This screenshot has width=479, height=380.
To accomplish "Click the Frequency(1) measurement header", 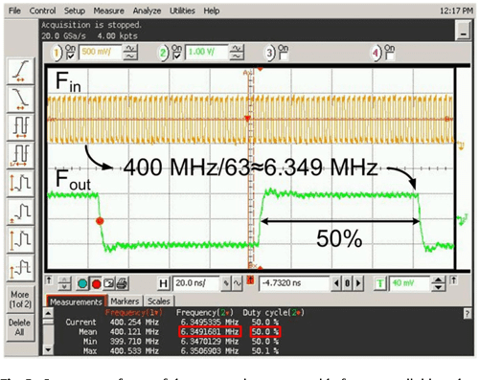I will tap(134, 313).
